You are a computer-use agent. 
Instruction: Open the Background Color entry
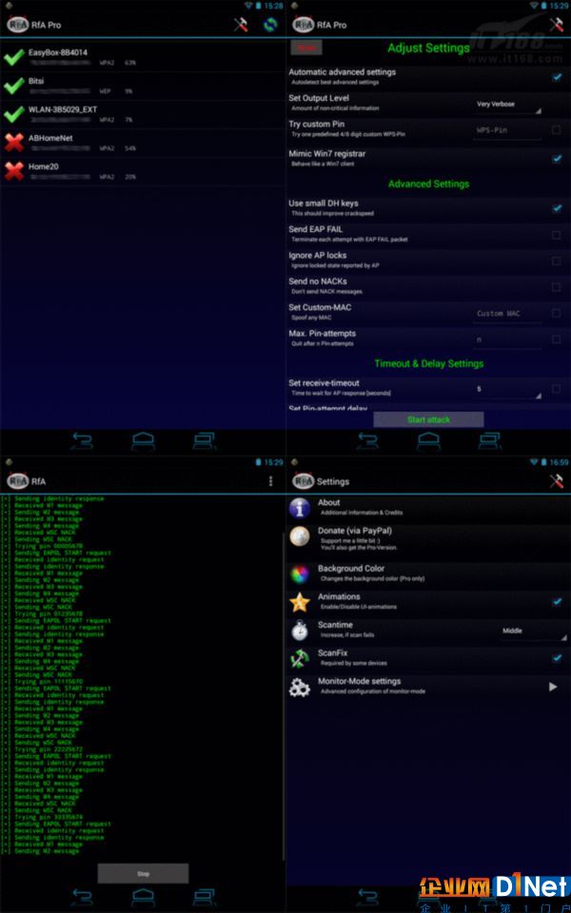pyautogui.click(x=428, y=574)
